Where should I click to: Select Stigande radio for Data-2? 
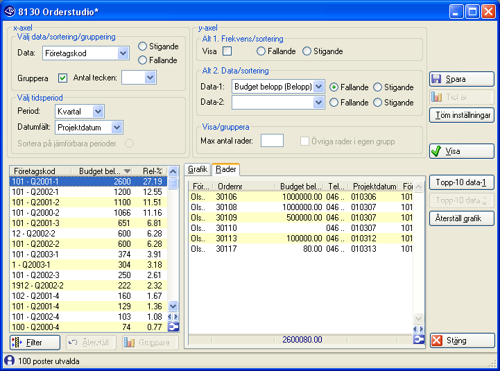point(377,103)
